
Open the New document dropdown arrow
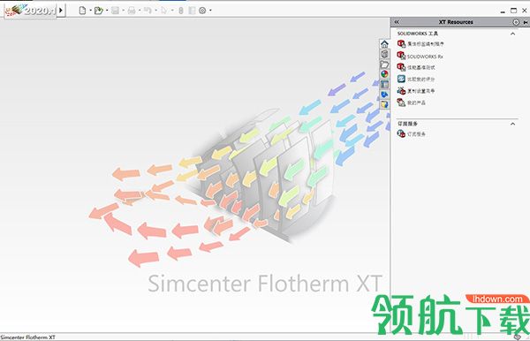point(91,11)
